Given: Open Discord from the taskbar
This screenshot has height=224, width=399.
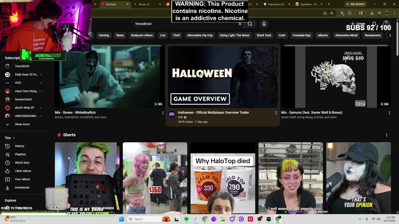Looking at the screenshot, I should coord(232,219).
